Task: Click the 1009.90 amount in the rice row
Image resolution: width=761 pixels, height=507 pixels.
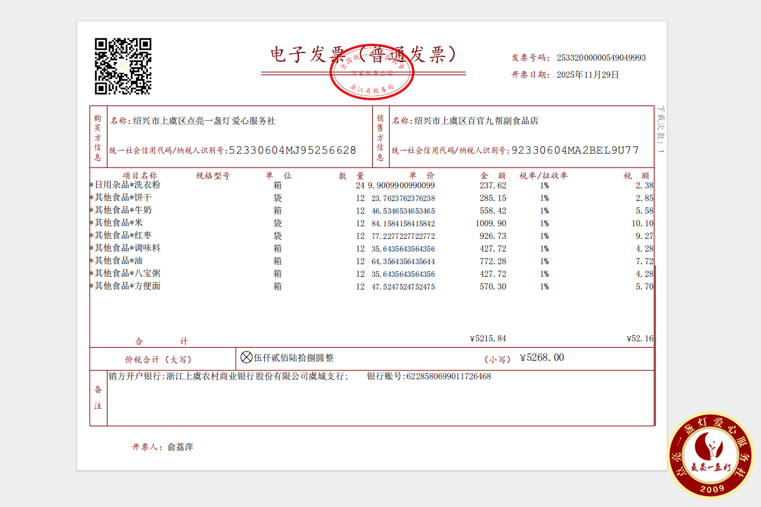Action: pos(491,223)
